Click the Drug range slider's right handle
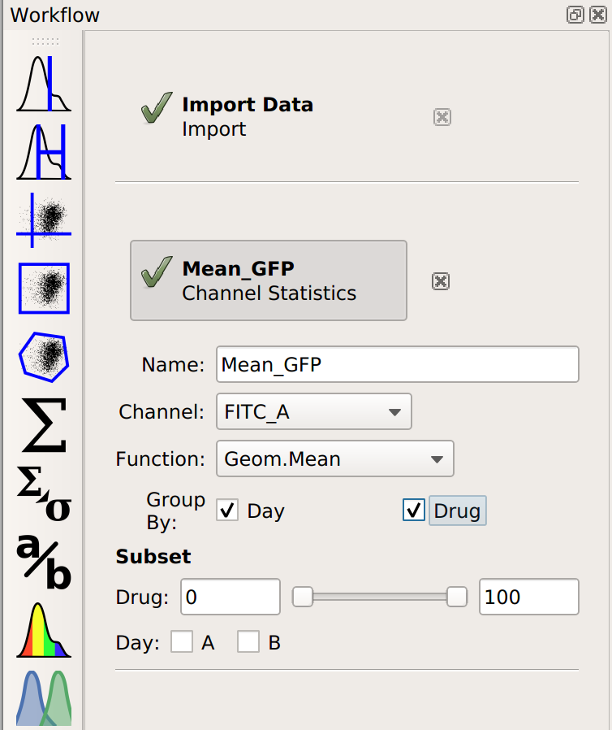Viewport: 612px width, 730px height. [x=456, y=597]
